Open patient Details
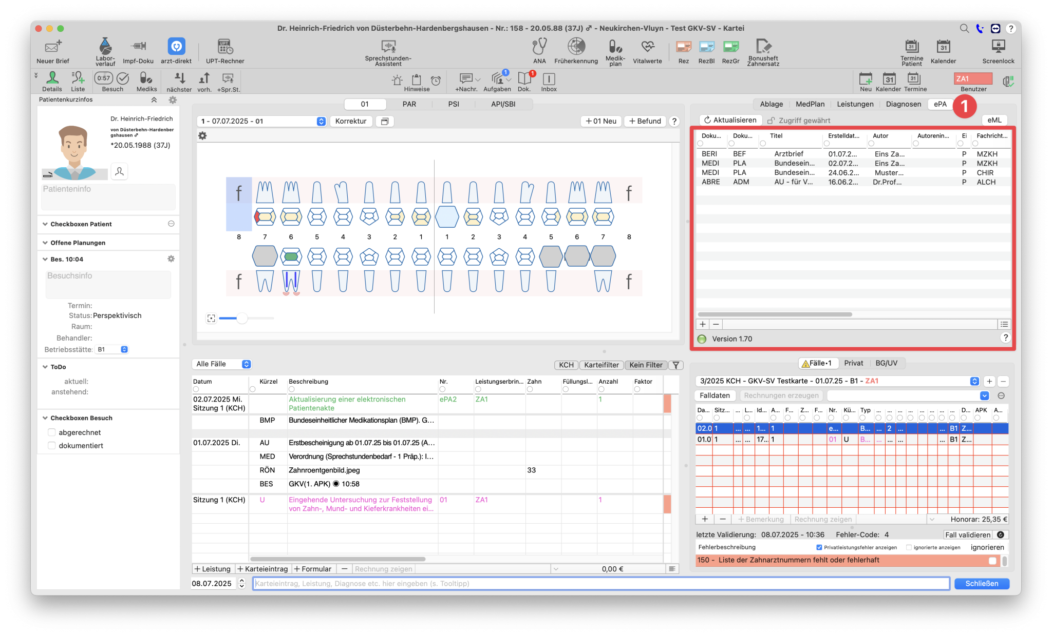The width and height of the screenshot is (1052, 636). (x=52, y=82)
